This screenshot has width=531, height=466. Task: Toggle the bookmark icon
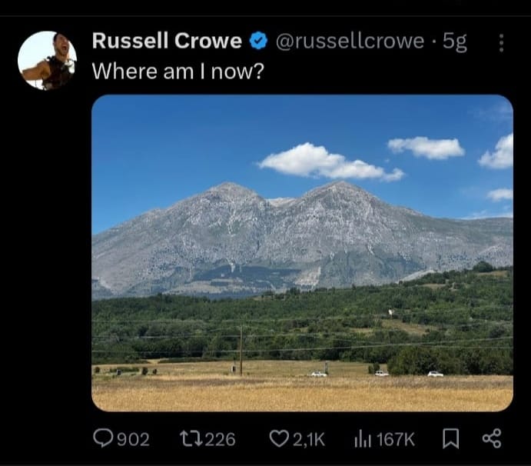pos(451,438)
